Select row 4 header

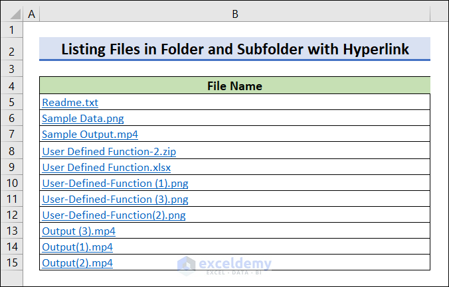pyautogui.click(x=12, y=86)
